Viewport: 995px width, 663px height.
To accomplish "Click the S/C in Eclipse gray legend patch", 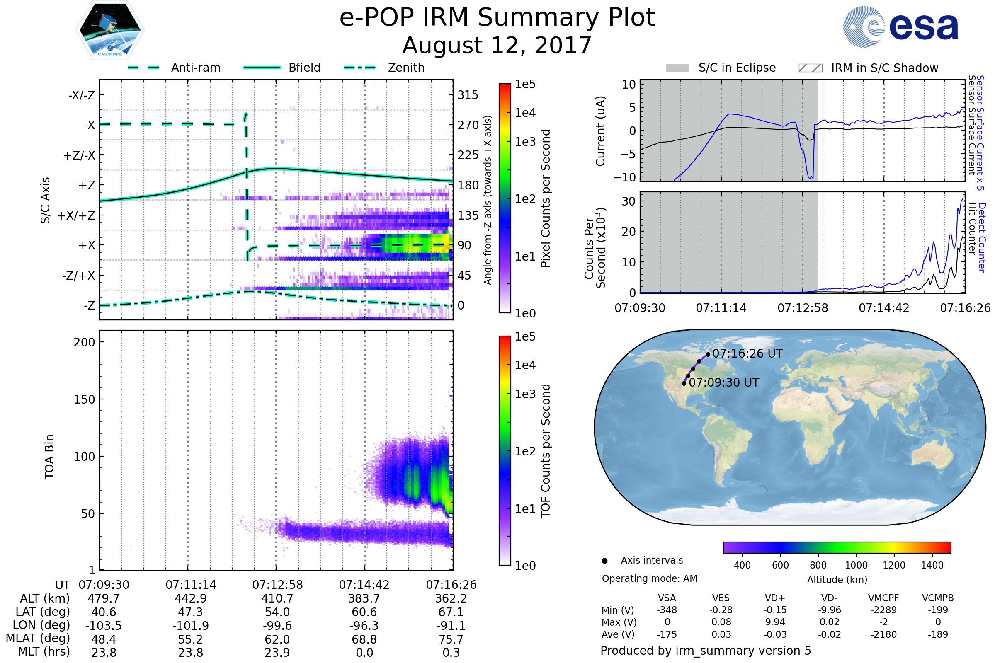I will 677,68.
